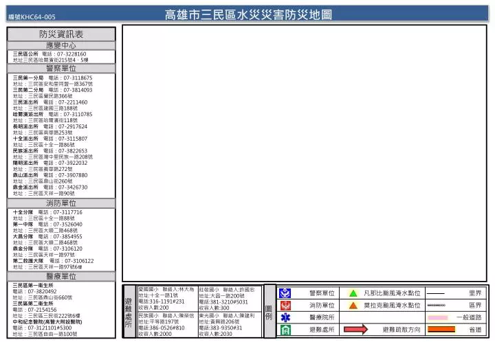Click the 醫療院所 legend label

coord(322,317)
